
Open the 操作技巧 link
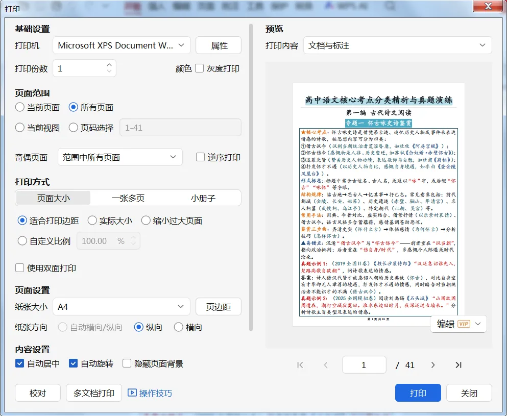(156, 393)
